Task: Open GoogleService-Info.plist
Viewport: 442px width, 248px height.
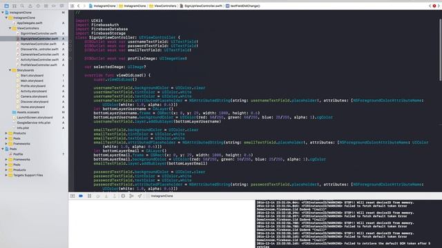Action: point(33,123)
